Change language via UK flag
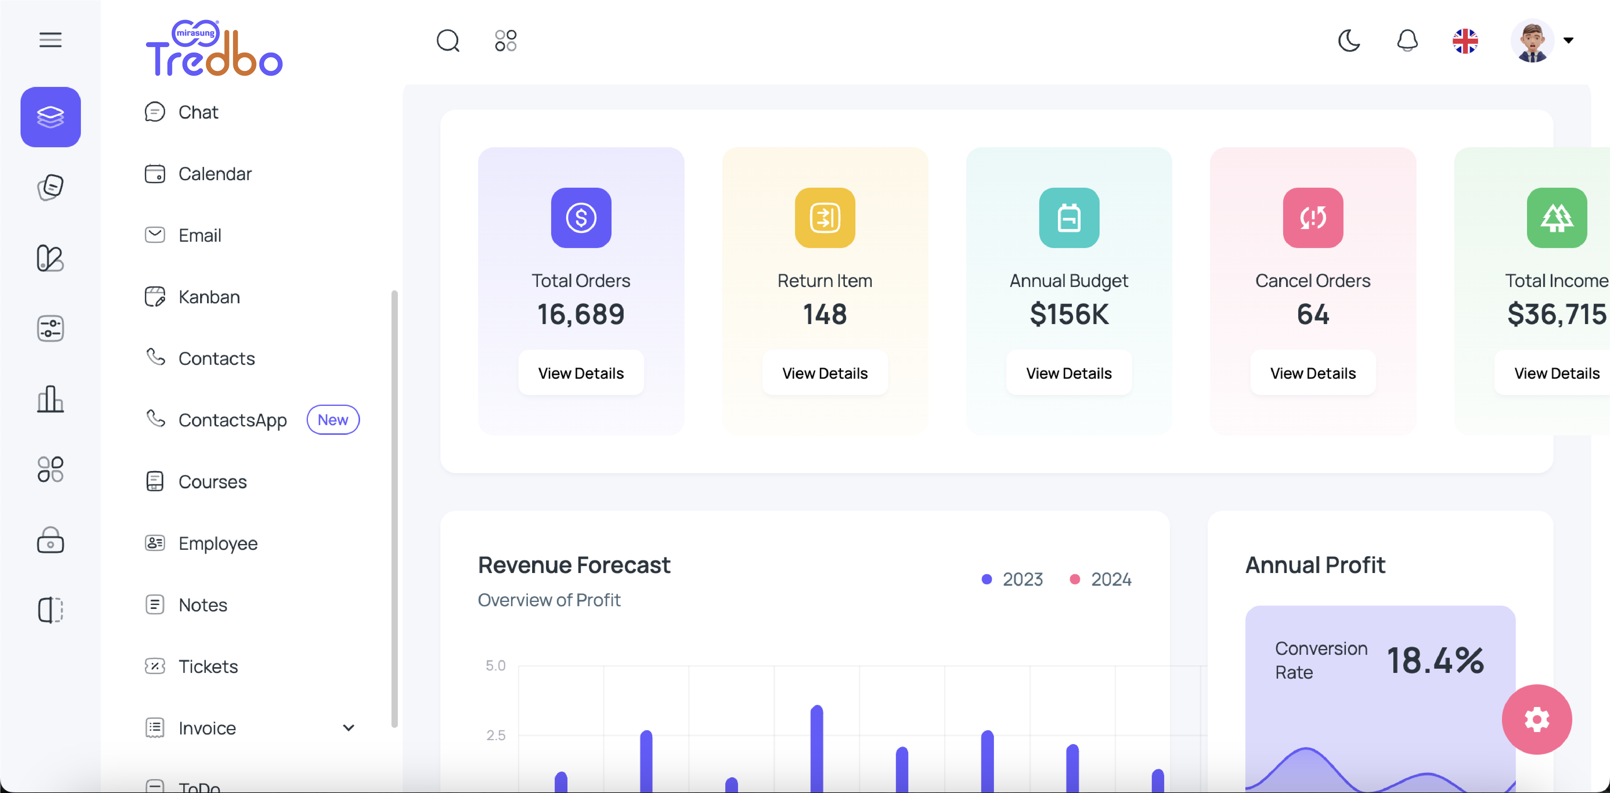1610x793 pixels. click(x=1465, y=41)
